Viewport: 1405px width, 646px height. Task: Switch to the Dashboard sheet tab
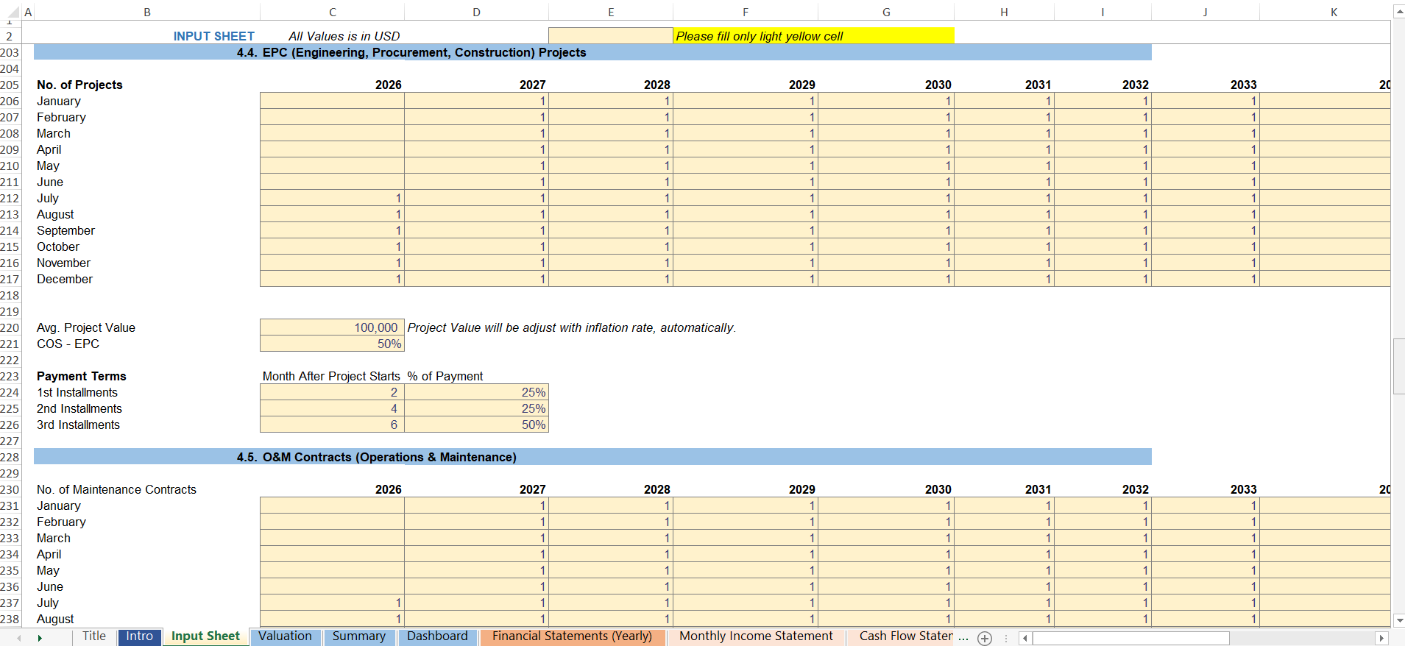coord(437,636)
